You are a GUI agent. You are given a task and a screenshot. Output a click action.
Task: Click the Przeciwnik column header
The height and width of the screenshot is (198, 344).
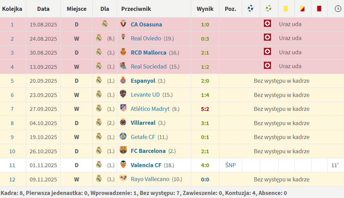click(136, 9)
